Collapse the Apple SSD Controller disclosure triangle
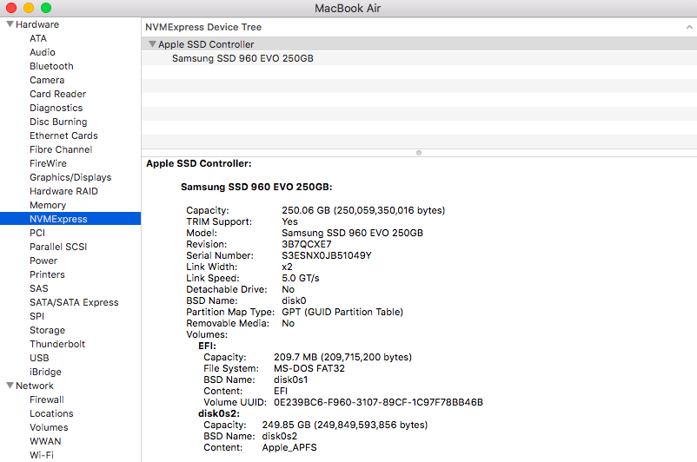697x462 pixels. (152, 44)
